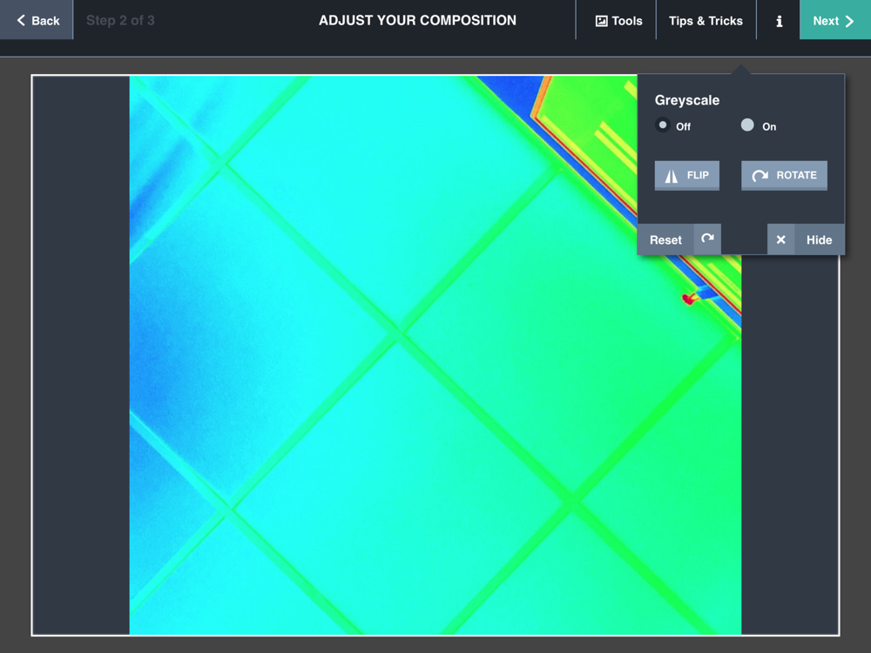Show the info icon details
The image size is (871, 653).
pyautogui.click(x=778, y=20)
